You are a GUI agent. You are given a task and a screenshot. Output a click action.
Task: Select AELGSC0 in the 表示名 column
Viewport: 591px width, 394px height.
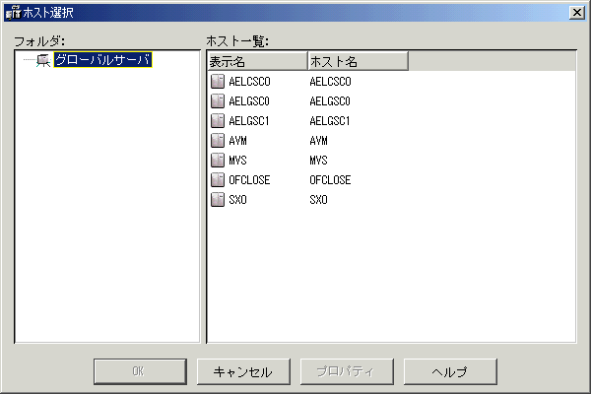coord(249,101)
